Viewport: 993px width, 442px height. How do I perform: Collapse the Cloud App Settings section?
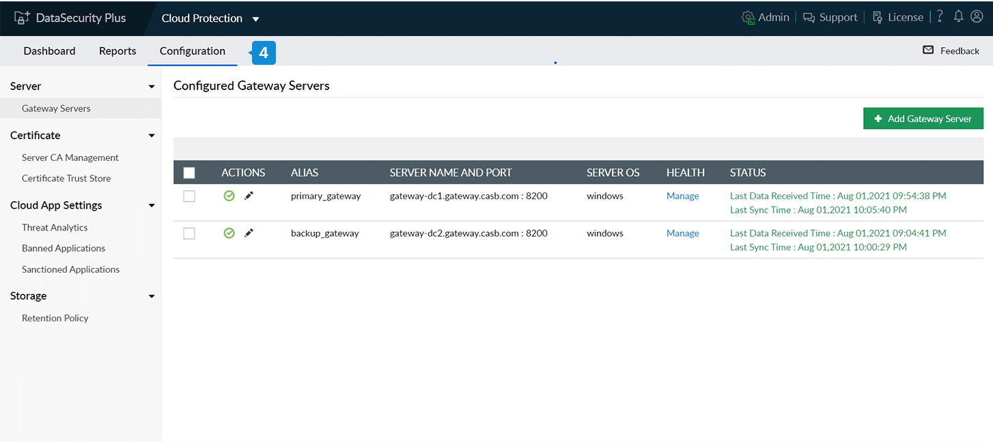[152, 205]
